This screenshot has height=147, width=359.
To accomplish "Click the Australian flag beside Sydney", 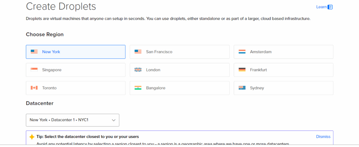I will 242,88.
